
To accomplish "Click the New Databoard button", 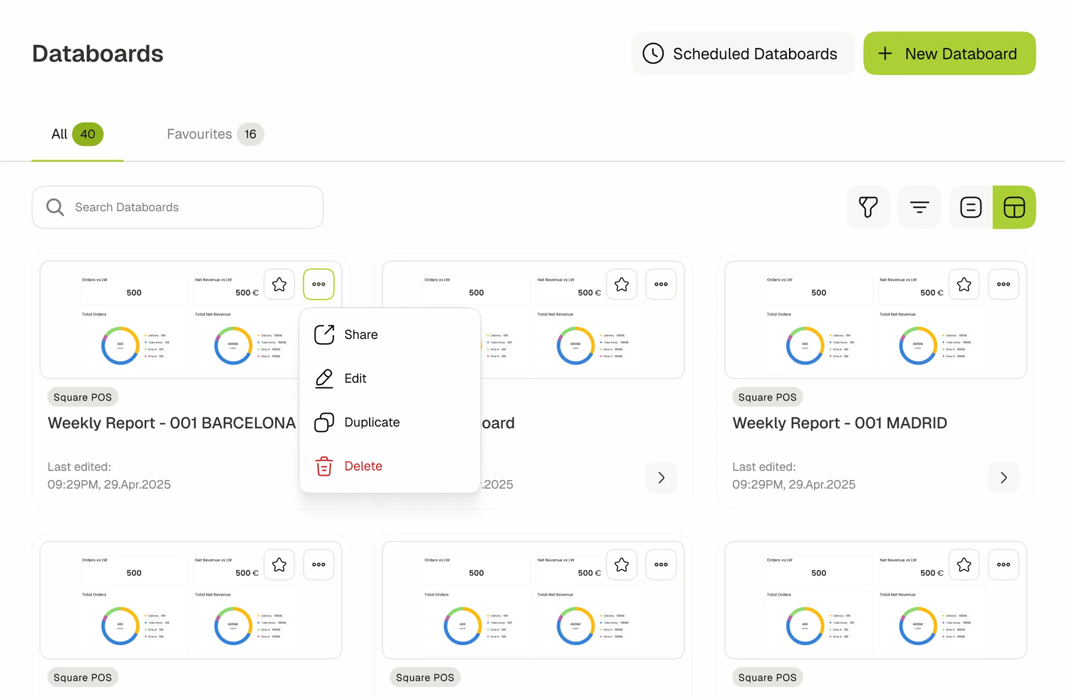I will [x=948, y=53].
